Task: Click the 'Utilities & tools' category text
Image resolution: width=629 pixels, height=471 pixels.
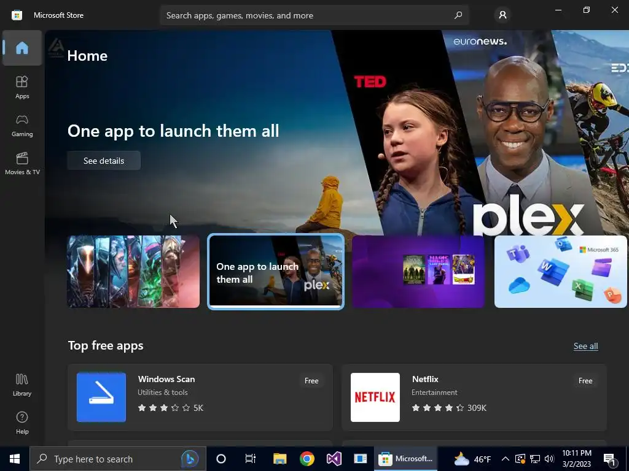Action: pos(162,392)
